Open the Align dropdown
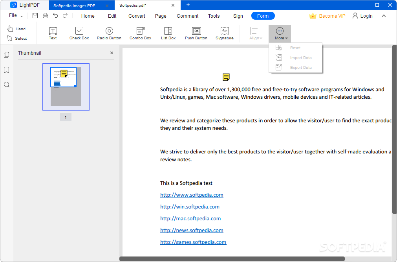Image resolution: width=397 pixels, height=262 pixels. click(256, 33)
